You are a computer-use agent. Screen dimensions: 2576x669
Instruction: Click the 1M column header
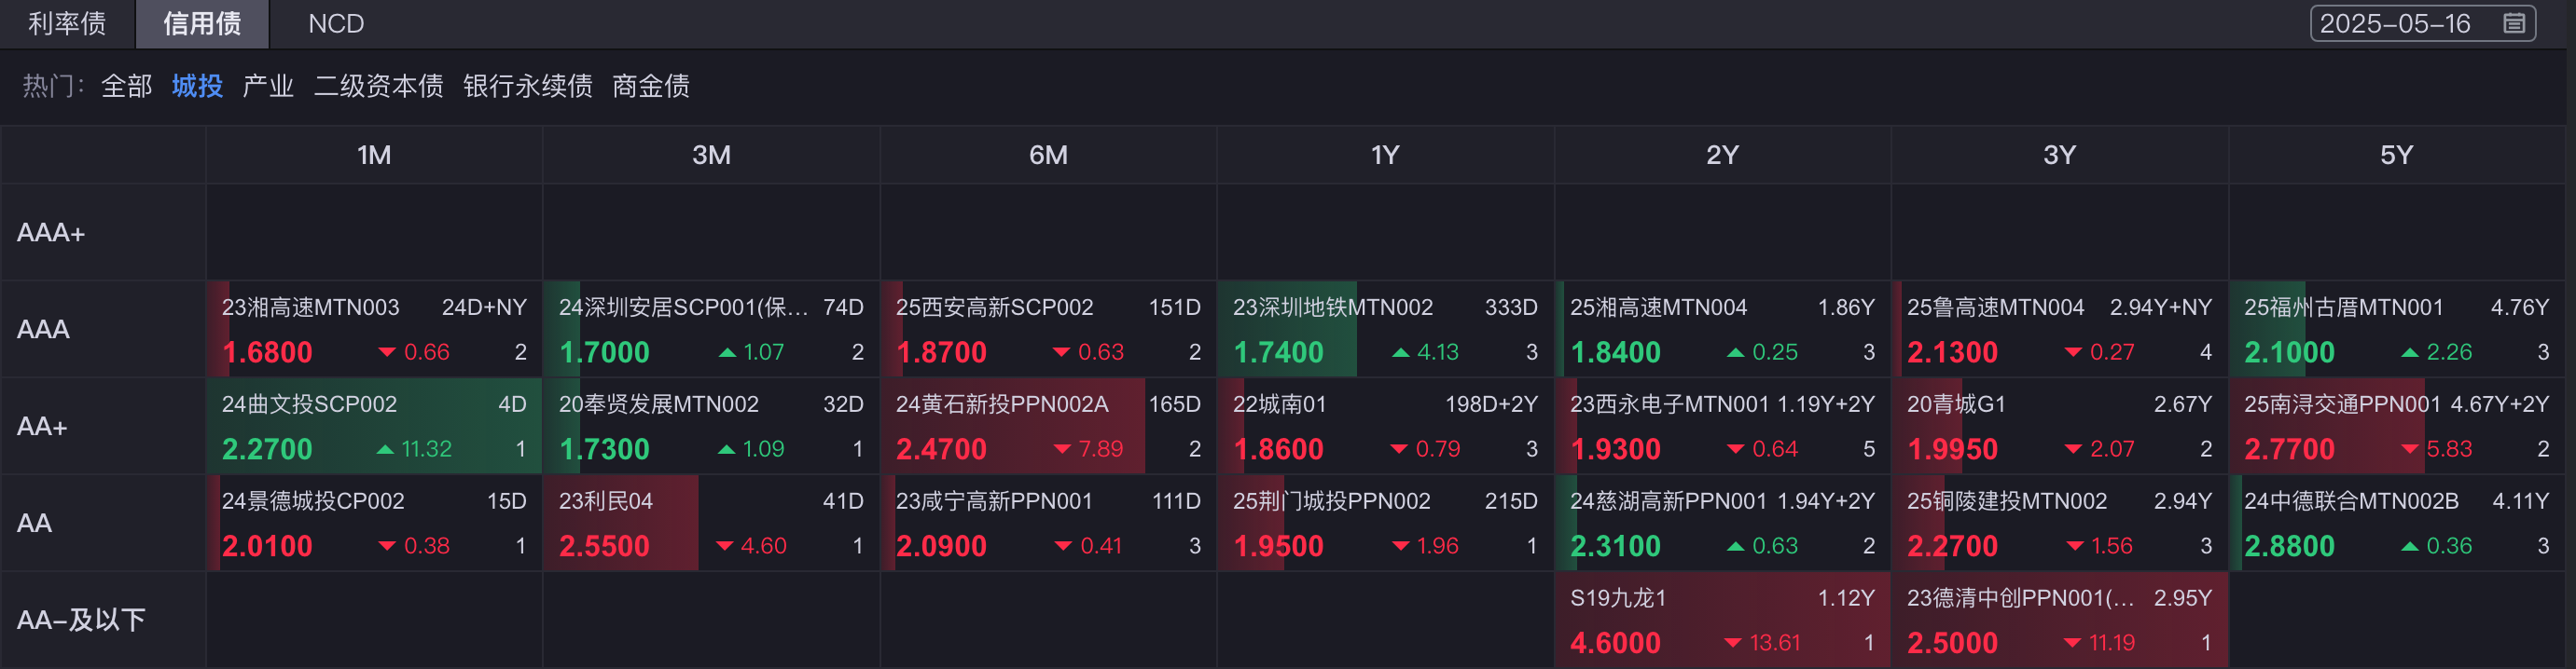click(374, 155)
